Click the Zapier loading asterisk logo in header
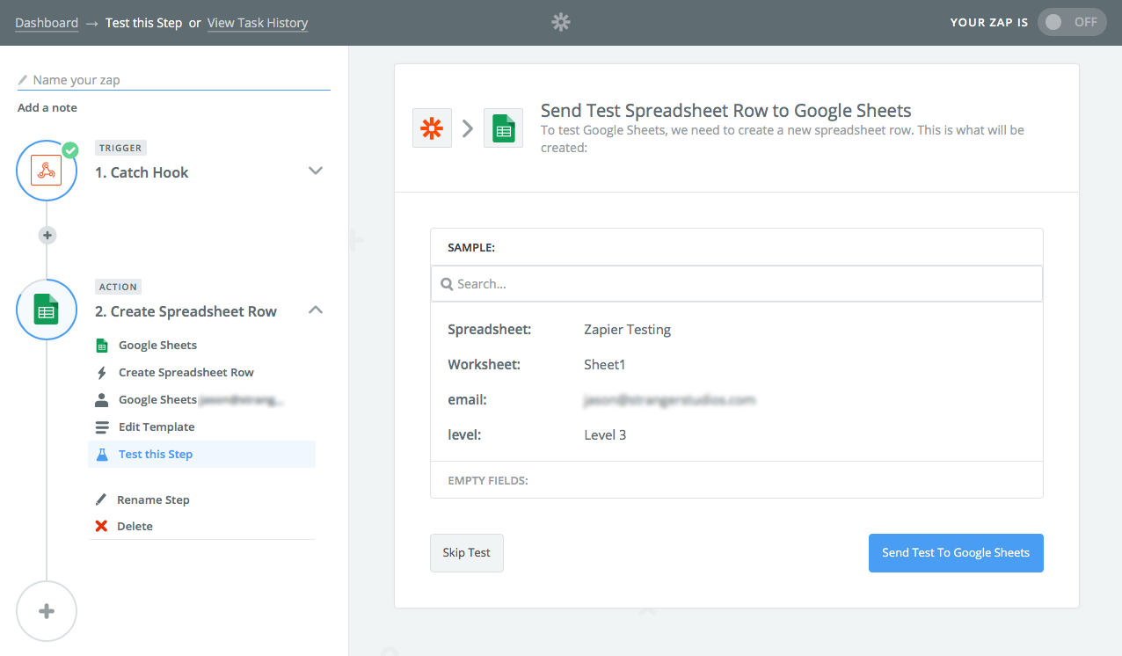The width and height of the screenshot is (1122, 656). coord(561,22)
